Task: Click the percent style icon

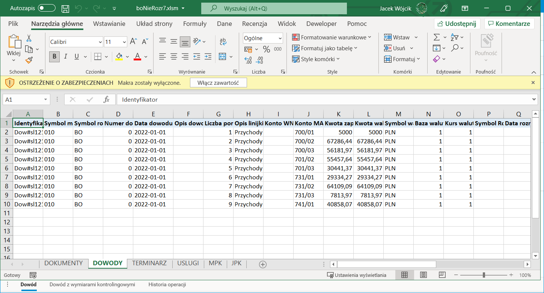Action: (x=266, y=49)
